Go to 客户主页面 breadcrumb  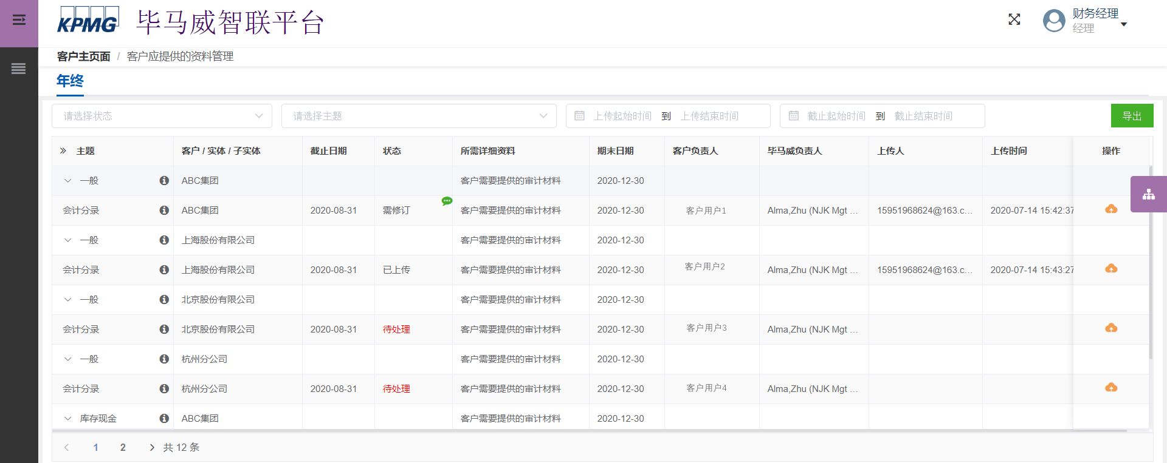point(83,56)
